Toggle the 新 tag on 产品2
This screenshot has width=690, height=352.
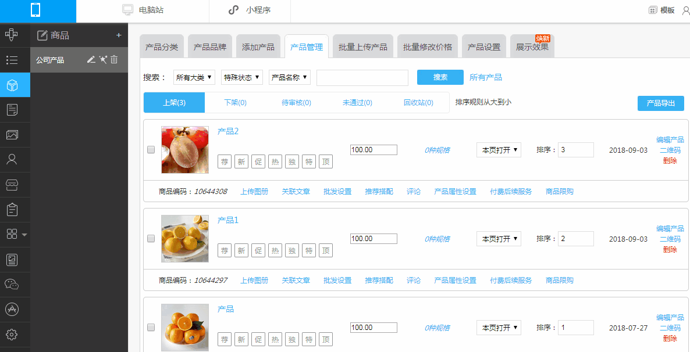coord(241,161)
